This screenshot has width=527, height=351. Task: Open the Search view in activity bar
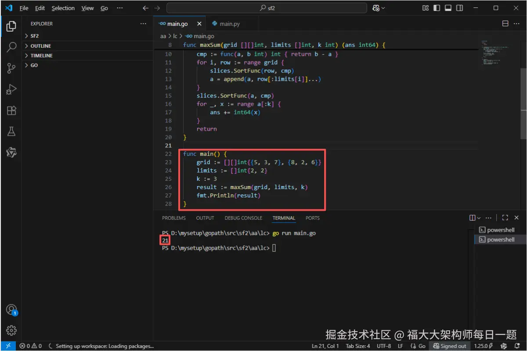(11, 47)
